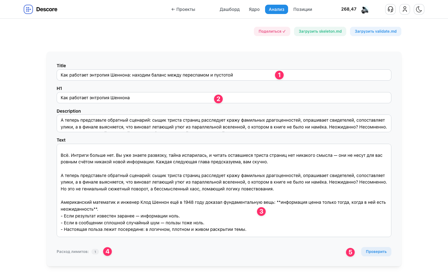The image size is (448, 280).
Task: Toggle dark mode with the moon icon
Action: [419, 9]
